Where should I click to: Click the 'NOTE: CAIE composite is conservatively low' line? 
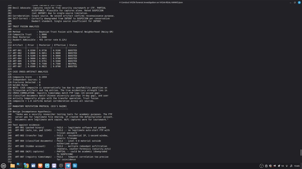click(x=60, y=88)
